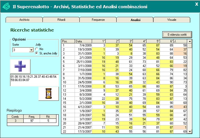Switch to the Archivio tab
Screen dimensions: 200x138
pyautogui.click(x=24, y=20)
